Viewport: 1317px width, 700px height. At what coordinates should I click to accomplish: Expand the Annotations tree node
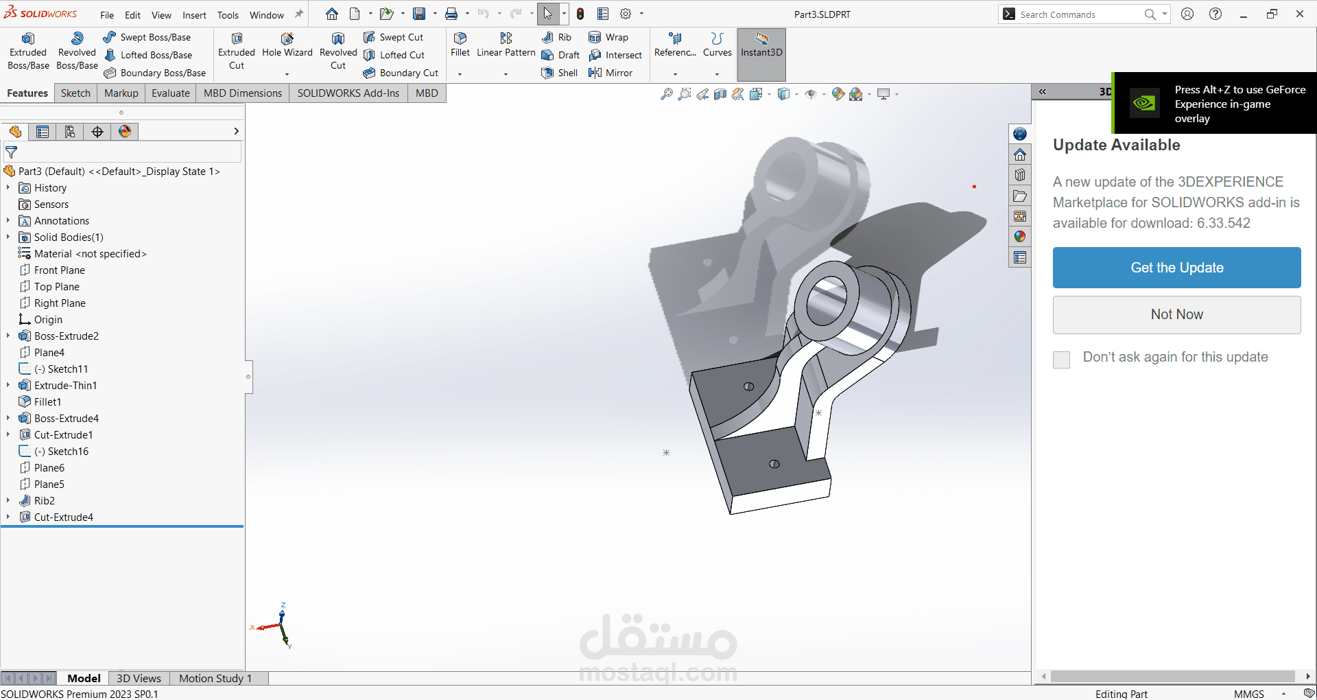click(x=8, y=220)
